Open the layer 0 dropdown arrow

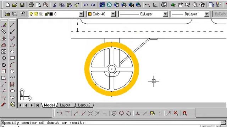point(81,14)
